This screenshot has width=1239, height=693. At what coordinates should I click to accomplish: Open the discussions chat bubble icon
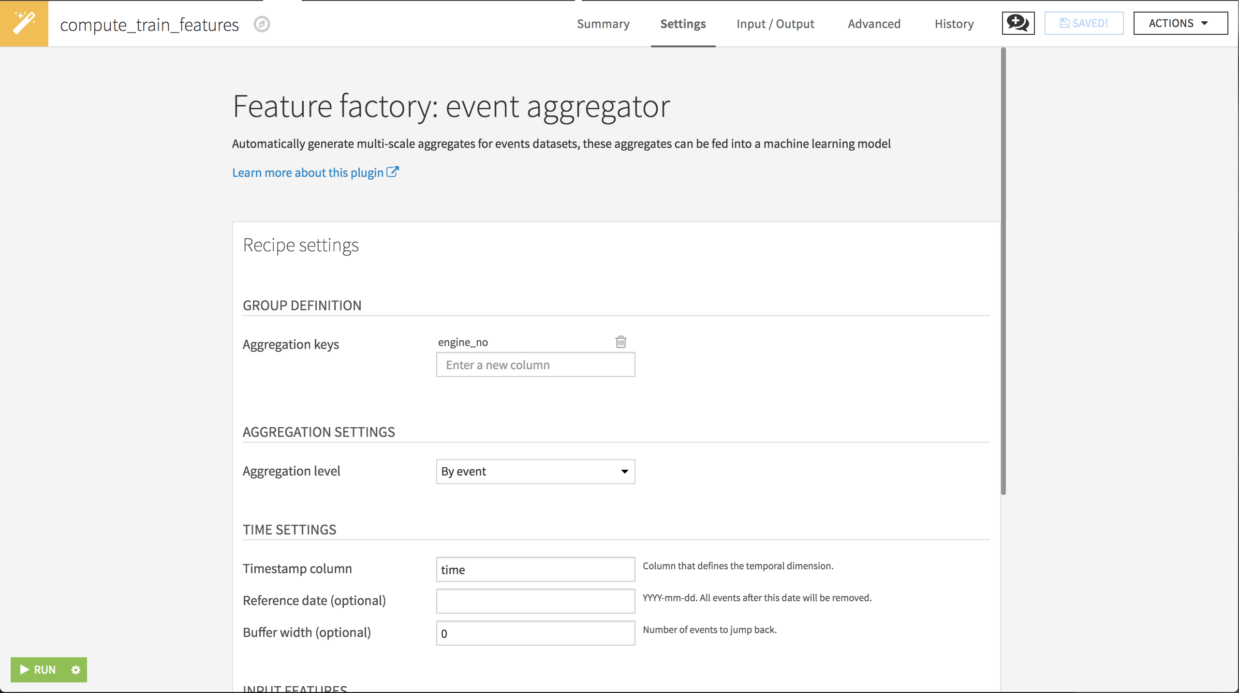[1018, 23]
